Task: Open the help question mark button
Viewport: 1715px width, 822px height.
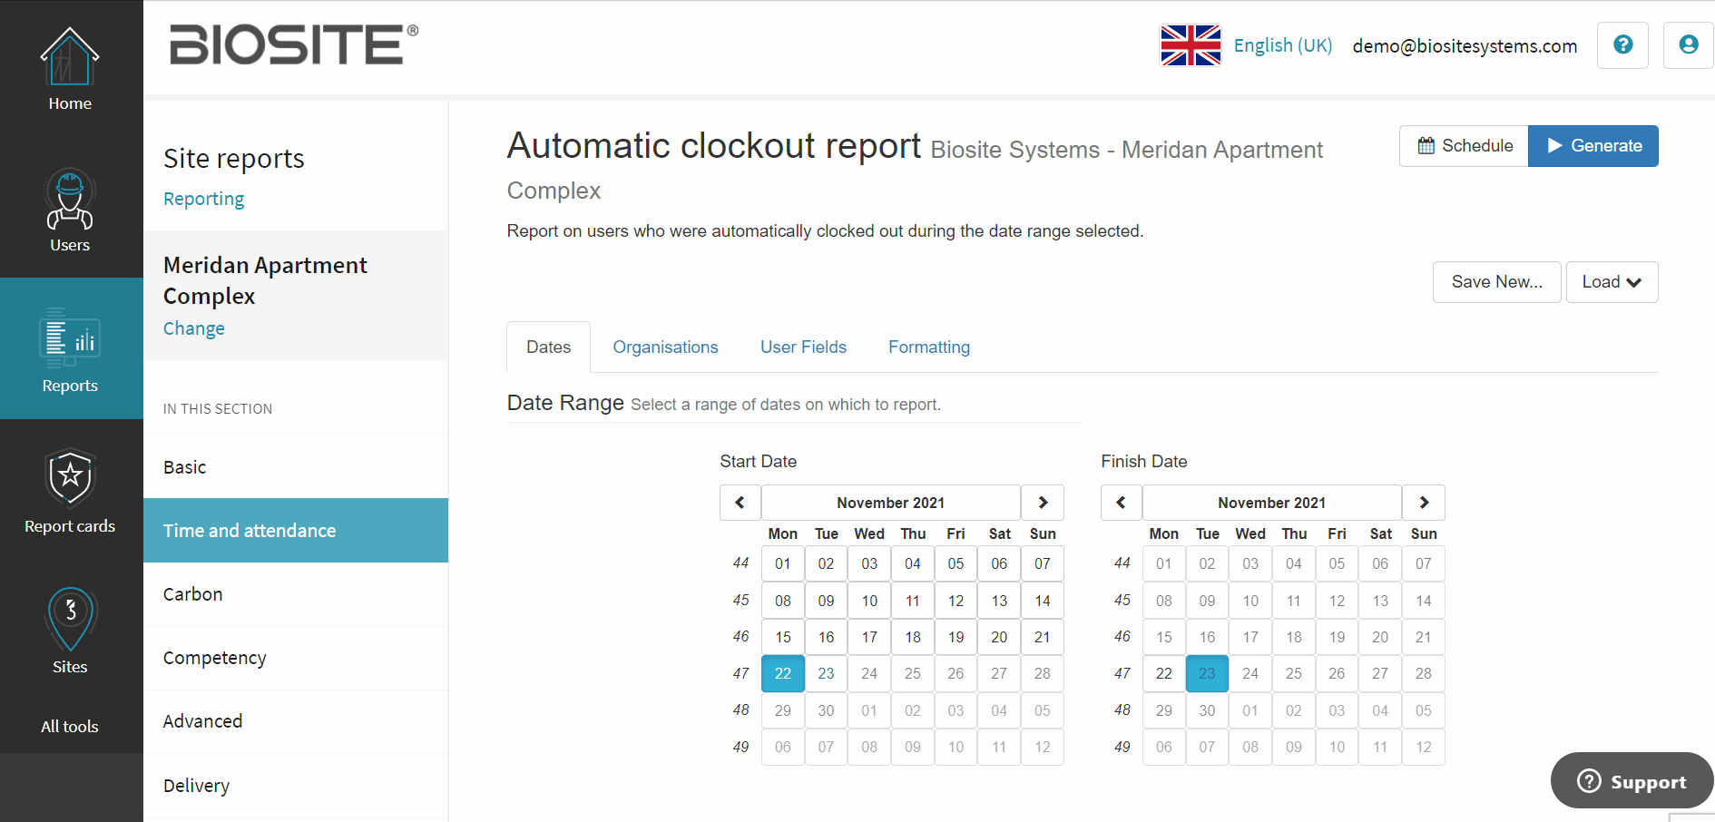Action: click(1622, 45)
